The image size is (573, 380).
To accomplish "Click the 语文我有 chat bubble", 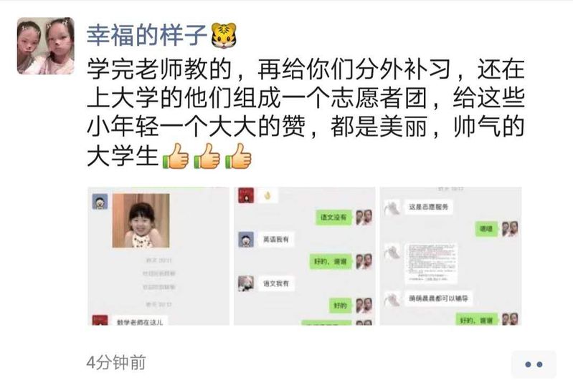I will (x=276, y=283).
